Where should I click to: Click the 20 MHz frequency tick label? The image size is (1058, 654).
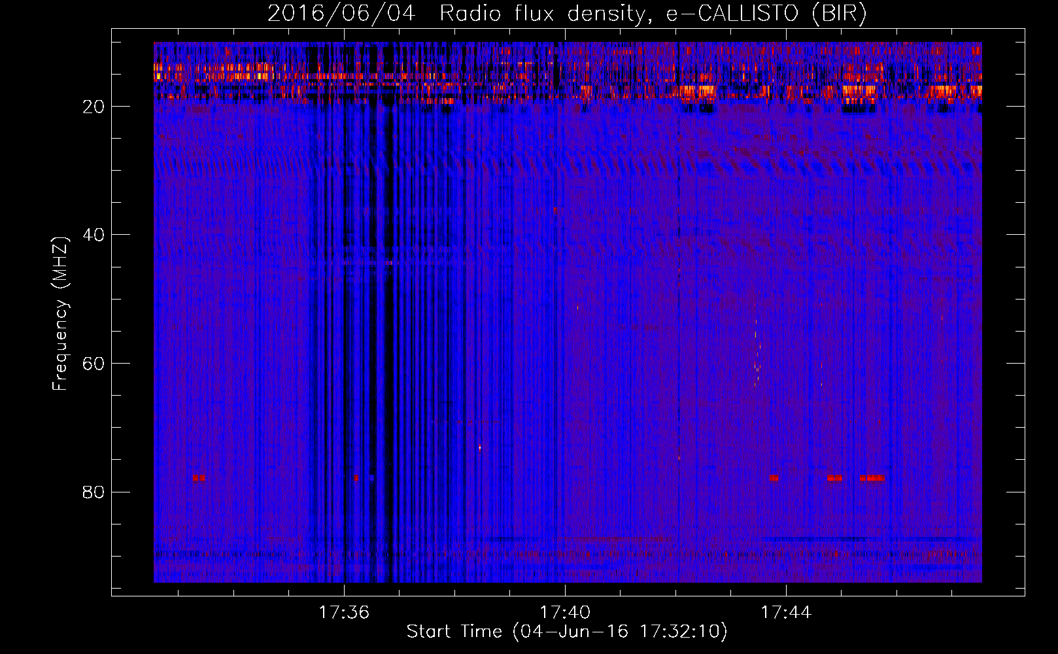point(94,107)
